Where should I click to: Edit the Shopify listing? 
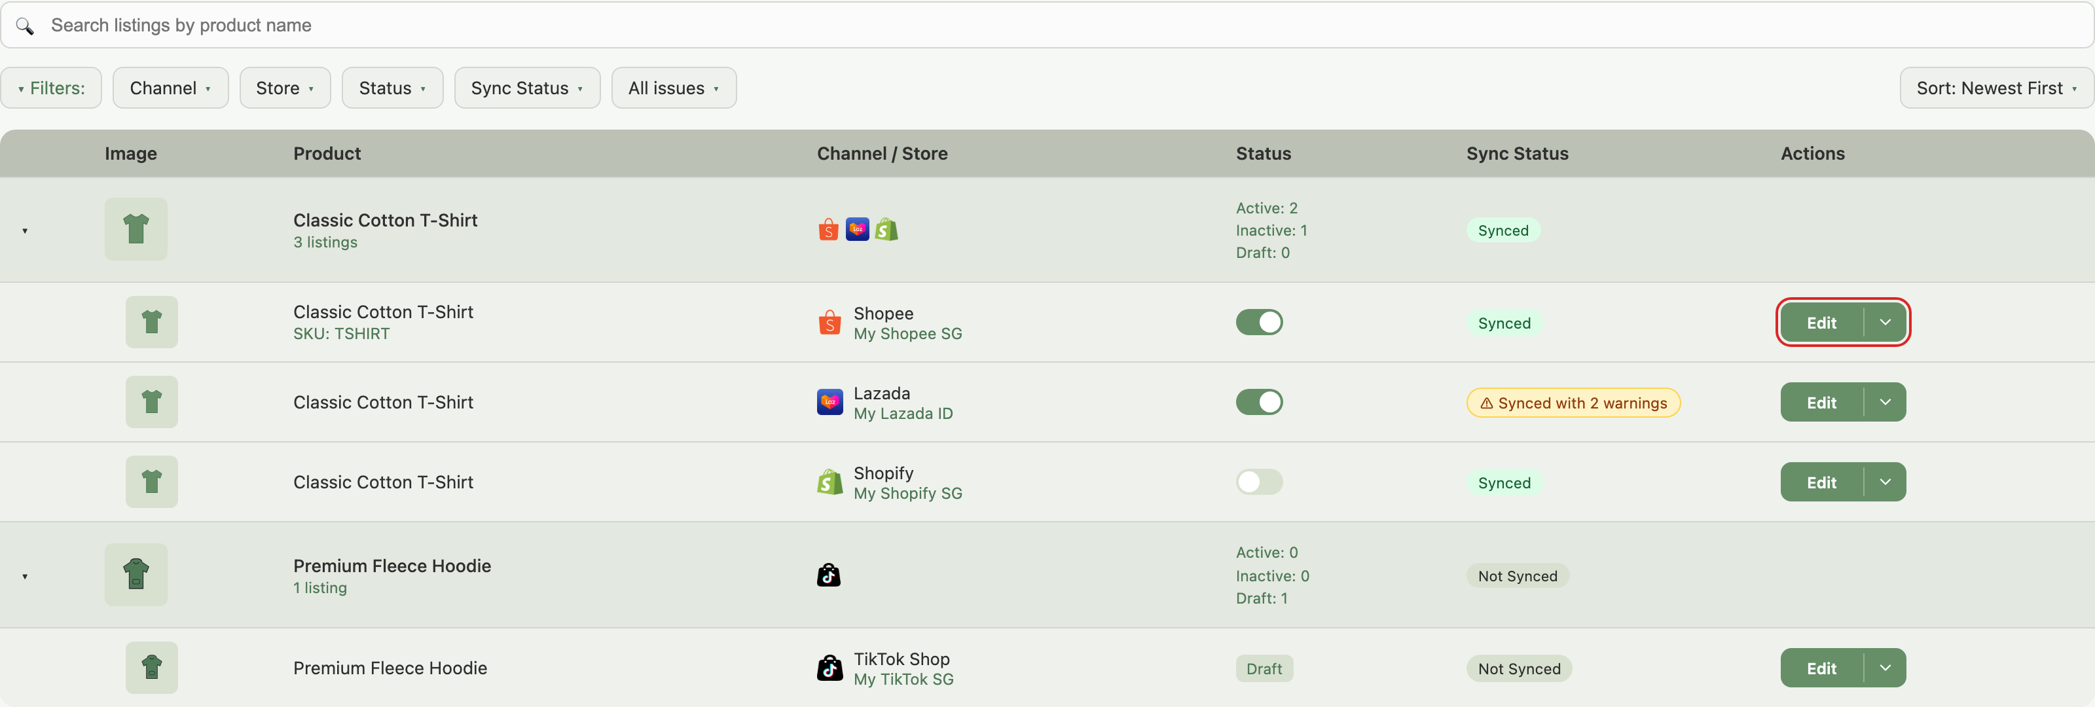1822,482
